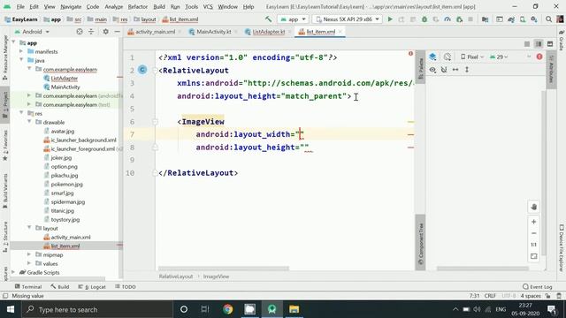Screen dimensions: 566x318
Task: Click the vertical expand arrows icon
Action: tap(467, 70)
